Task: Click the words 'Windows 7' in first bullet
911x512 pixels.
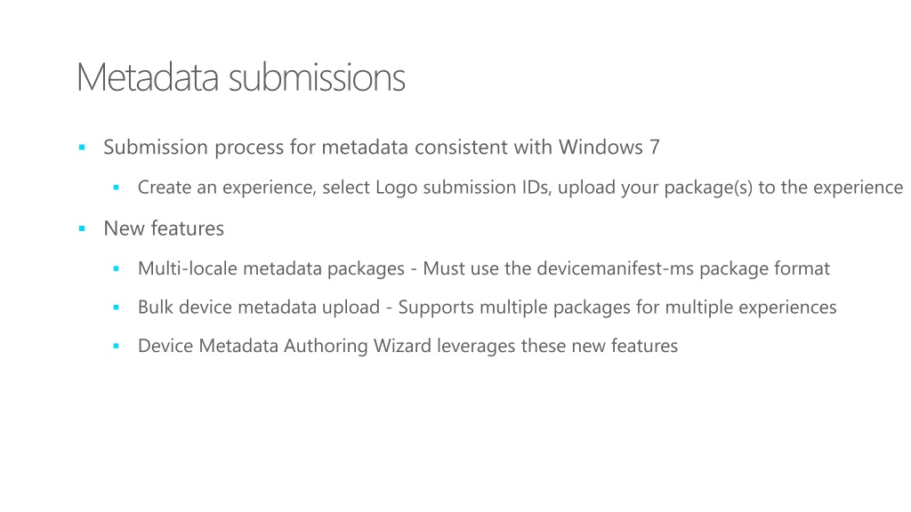Action: [609, 147]
